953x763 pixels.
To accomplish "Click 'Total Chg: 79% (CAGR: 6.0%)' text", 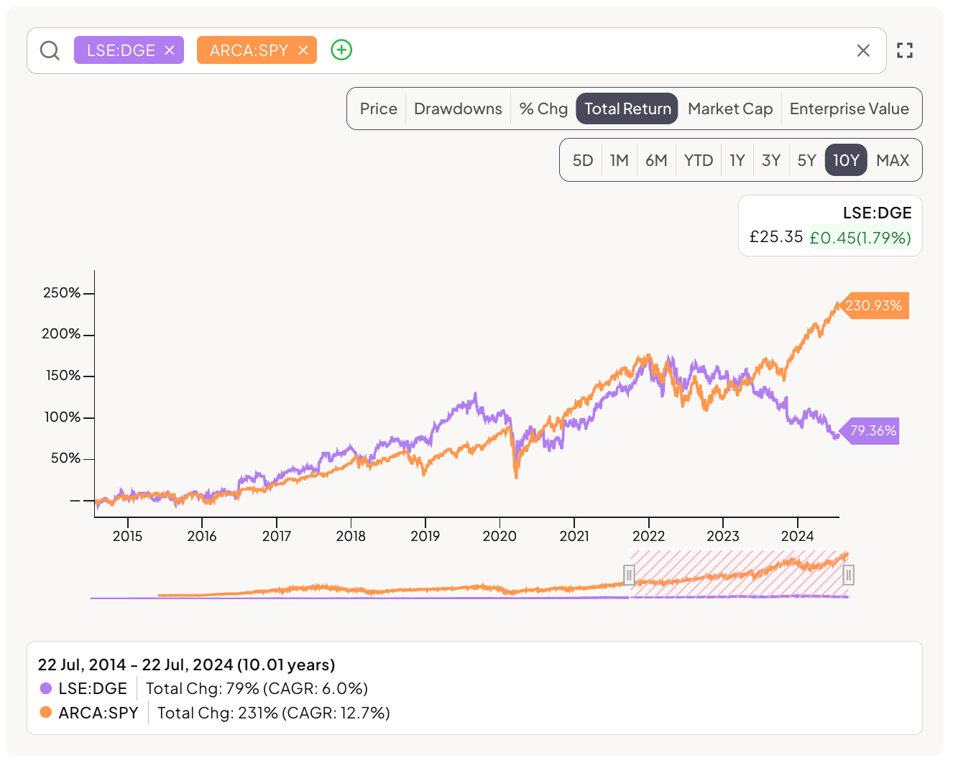I will (x=257, y=688).
